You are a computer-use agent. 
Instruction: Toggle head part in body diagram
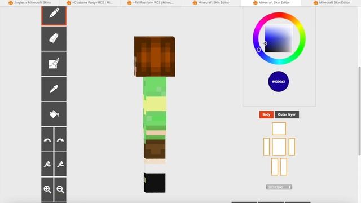tap(279, 129)
